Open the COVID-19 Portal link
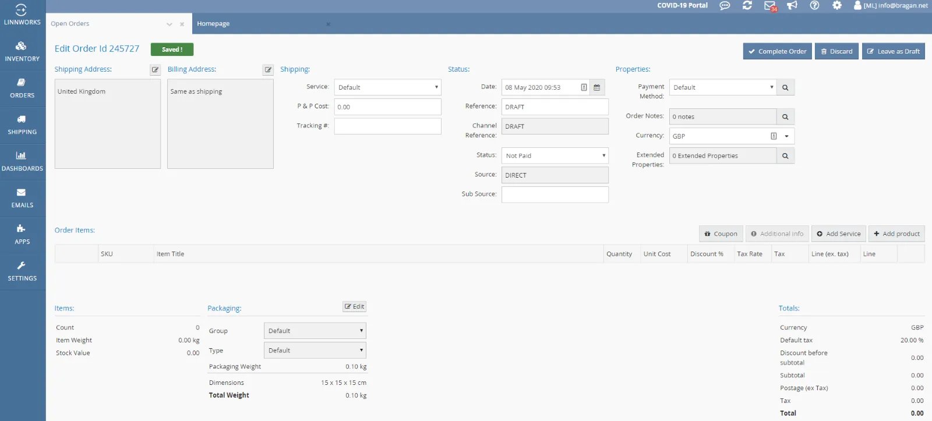932x421 pixels. (682, 5)
